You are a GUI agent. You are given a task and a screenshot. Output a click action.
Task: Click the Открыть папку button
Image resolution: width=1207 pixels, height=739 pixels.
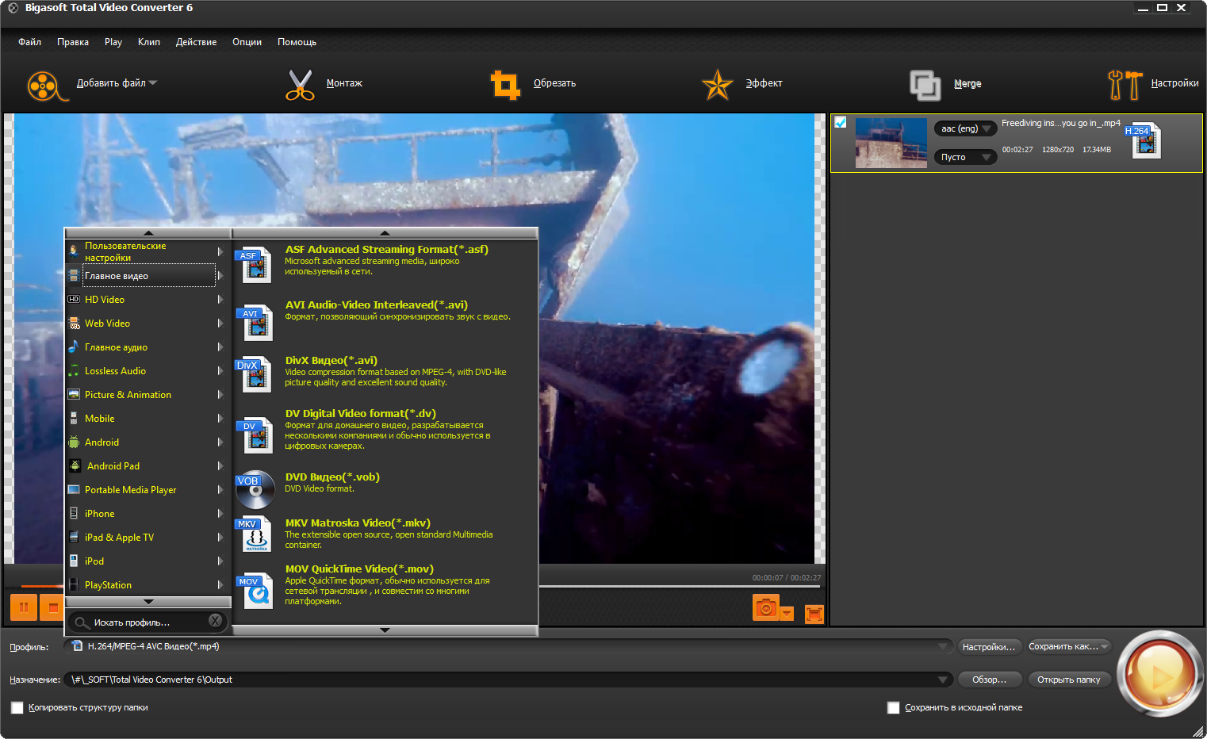click(1068, 680)
